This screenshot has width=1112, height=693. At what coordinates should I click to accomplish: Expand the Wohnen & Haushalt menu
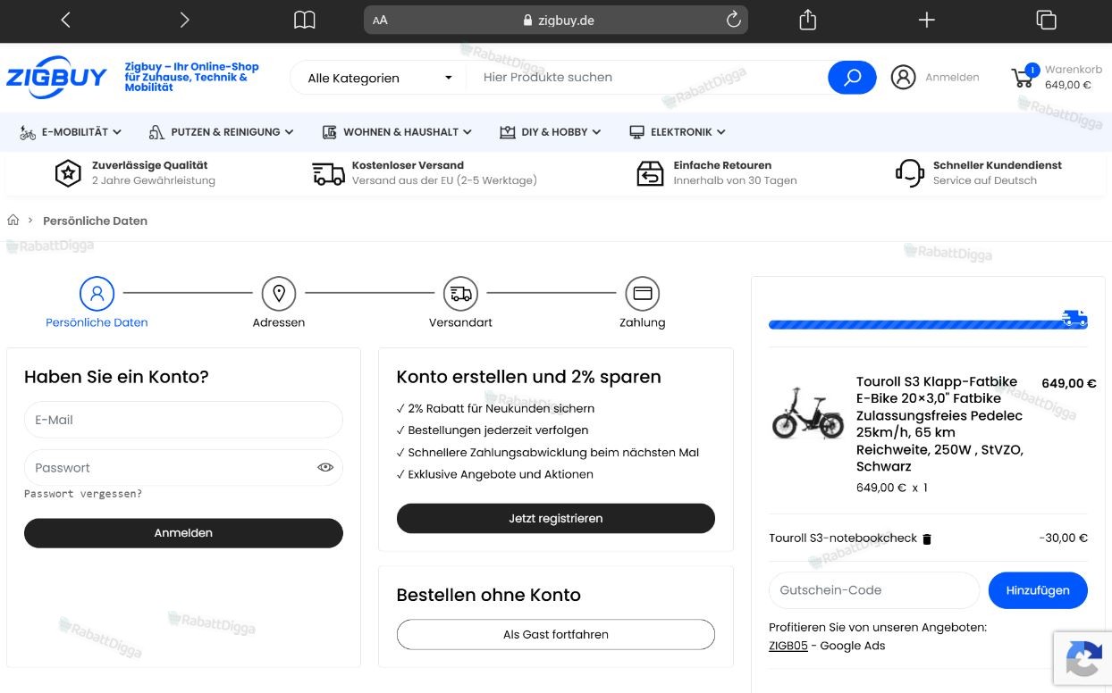tap(397, 132)
